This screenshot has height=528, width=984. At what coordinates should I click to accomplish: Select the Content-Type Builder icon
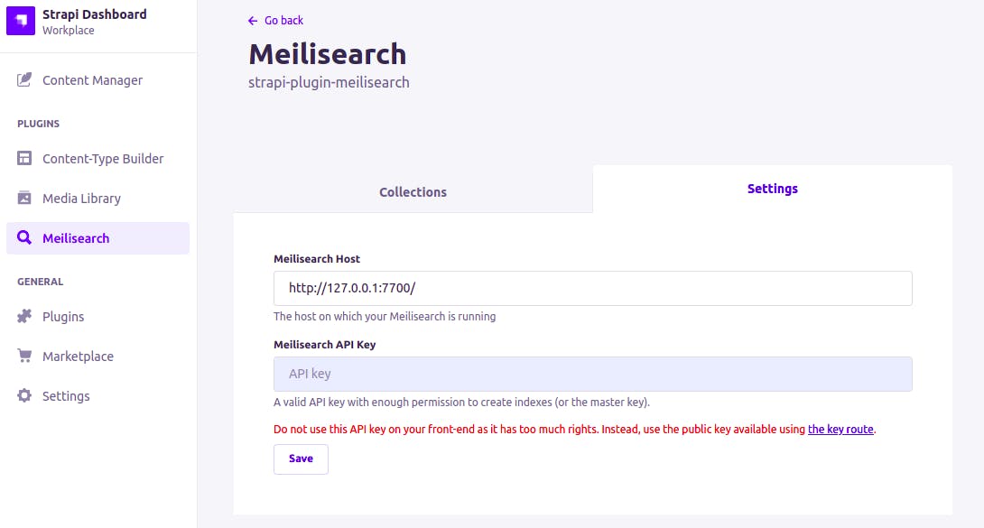pyautogui.click(x=23, y=158)
